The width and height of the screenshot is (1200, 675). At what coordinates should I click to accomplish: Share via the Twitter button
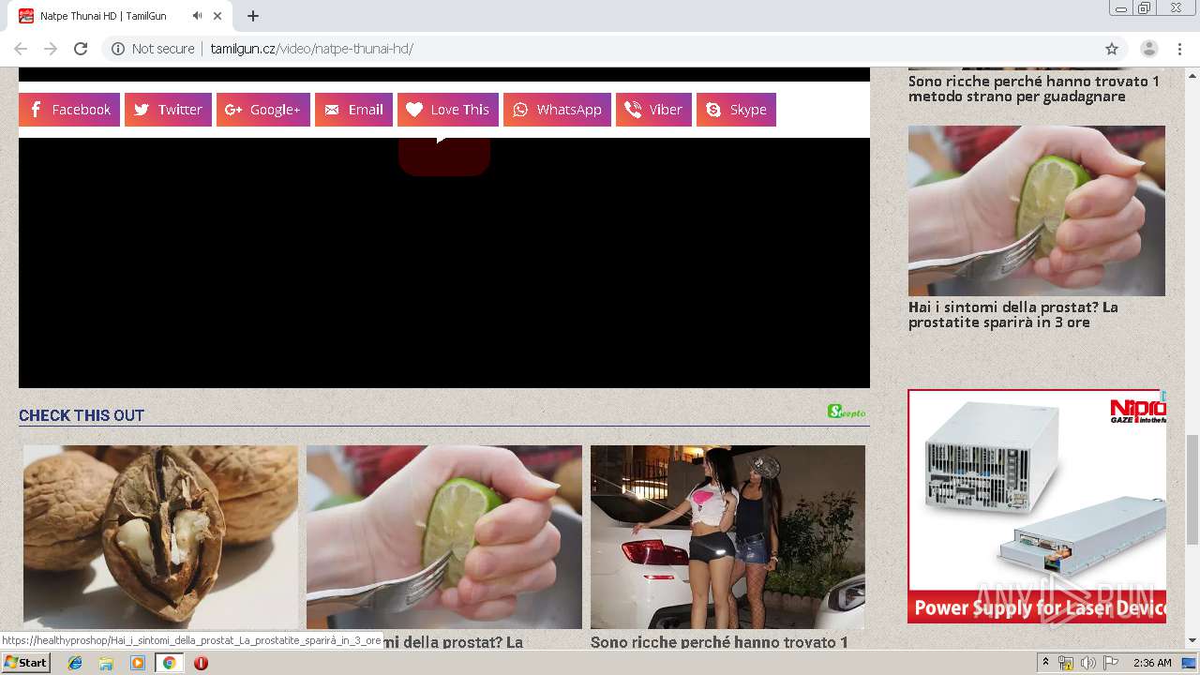(168, 110)
